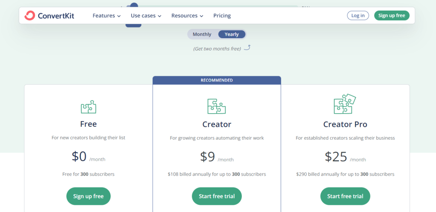Expand the Features dropdown menu

pyautogui.click(x=106, y=16)
